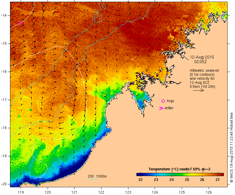Screen dimensions: 235x195
Task: Click the colorbar tick label '23'
Action: pos(156,180)
